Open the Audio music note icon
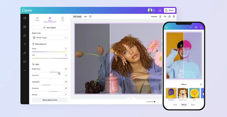 point(25,53)
